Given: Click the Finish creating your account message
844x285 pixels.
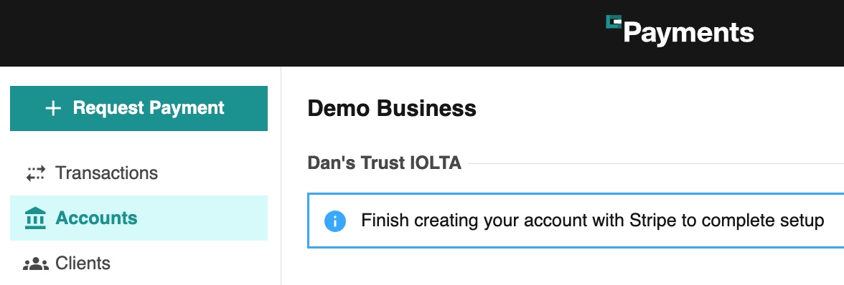Looking at the screenshot, I should coord(593,221).
